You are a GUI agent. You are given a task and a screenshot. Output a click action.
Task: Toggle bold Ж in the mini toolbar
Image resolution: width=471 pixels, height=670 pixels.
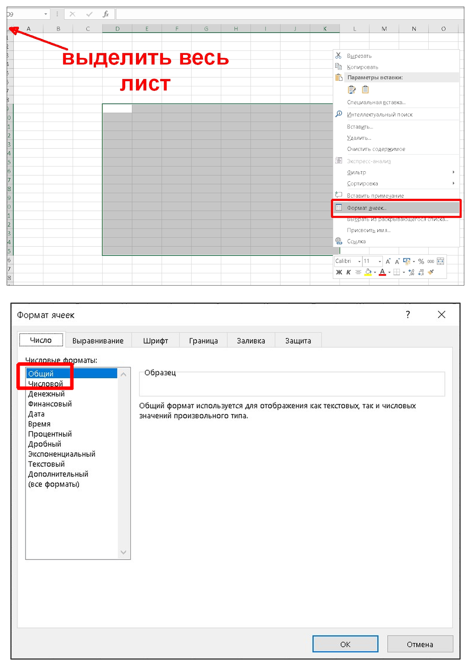pyautogui.click(x=339, y=272)
